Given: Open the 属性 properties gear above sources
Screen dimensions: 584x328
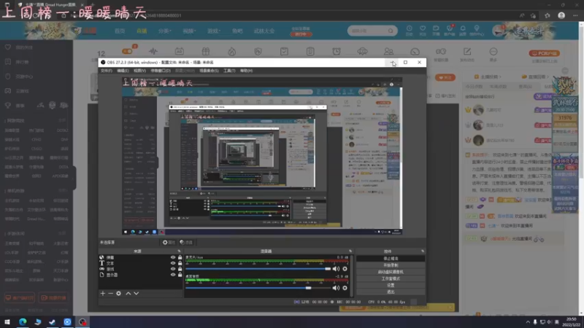Looking at the screenshot, I should pyautogui.click(x=169, y=243).
